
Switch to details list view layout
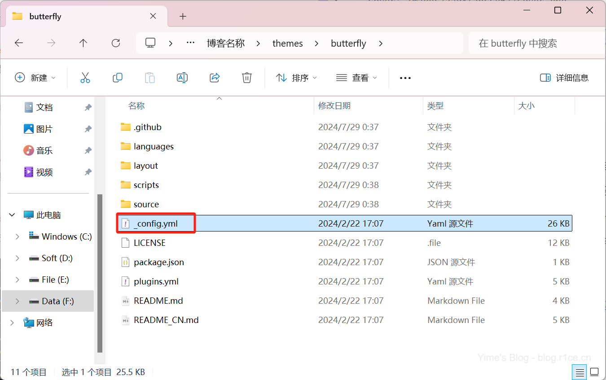pos(580,372)
